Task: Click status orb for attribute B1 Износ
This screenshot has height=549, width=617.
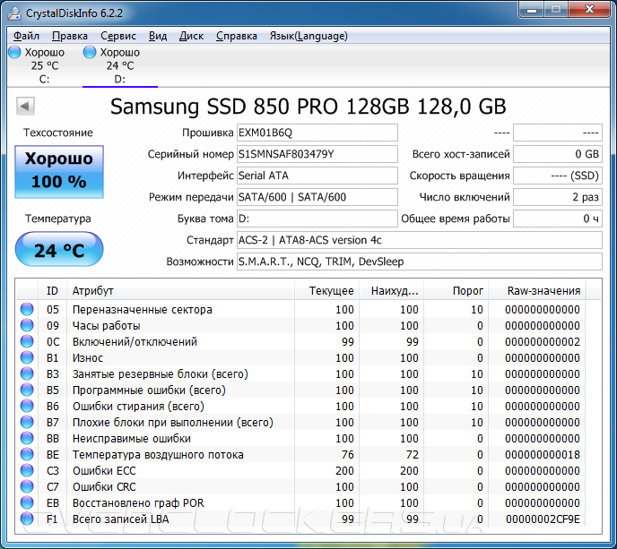Action: (27, 357)
